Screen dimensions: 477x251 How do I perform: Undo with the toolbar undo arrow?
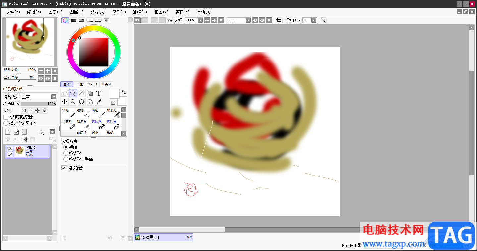tap(137, 21)
